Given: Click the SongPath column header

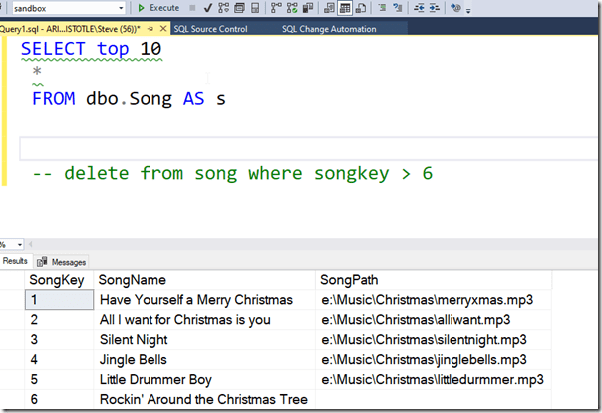Looking at the screenshot, I should coord(434,280).
